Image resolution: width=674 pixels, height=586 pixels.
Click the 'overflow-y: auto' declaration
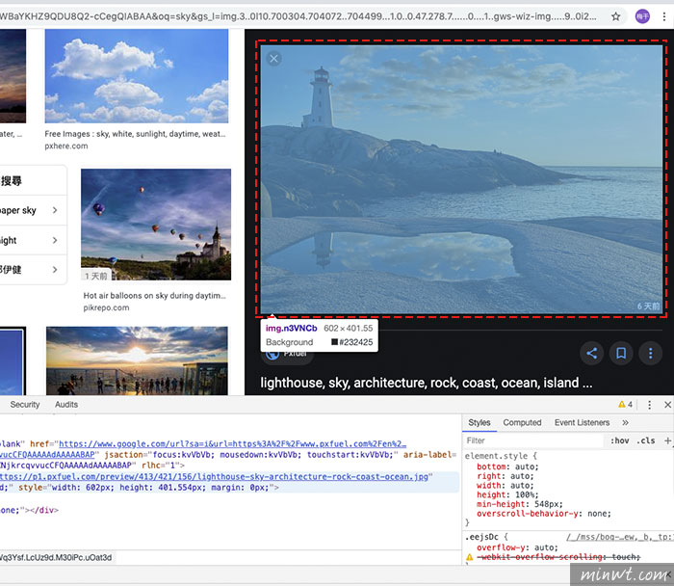[517, 547]
